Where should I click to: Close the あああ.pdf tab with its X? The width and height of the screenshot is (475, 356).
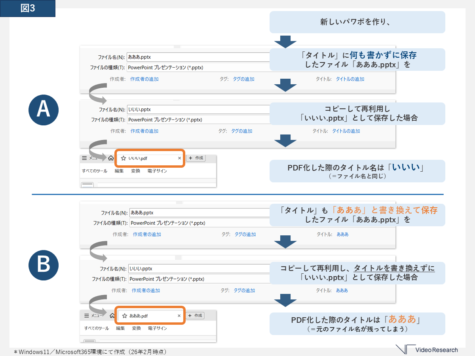179,316
